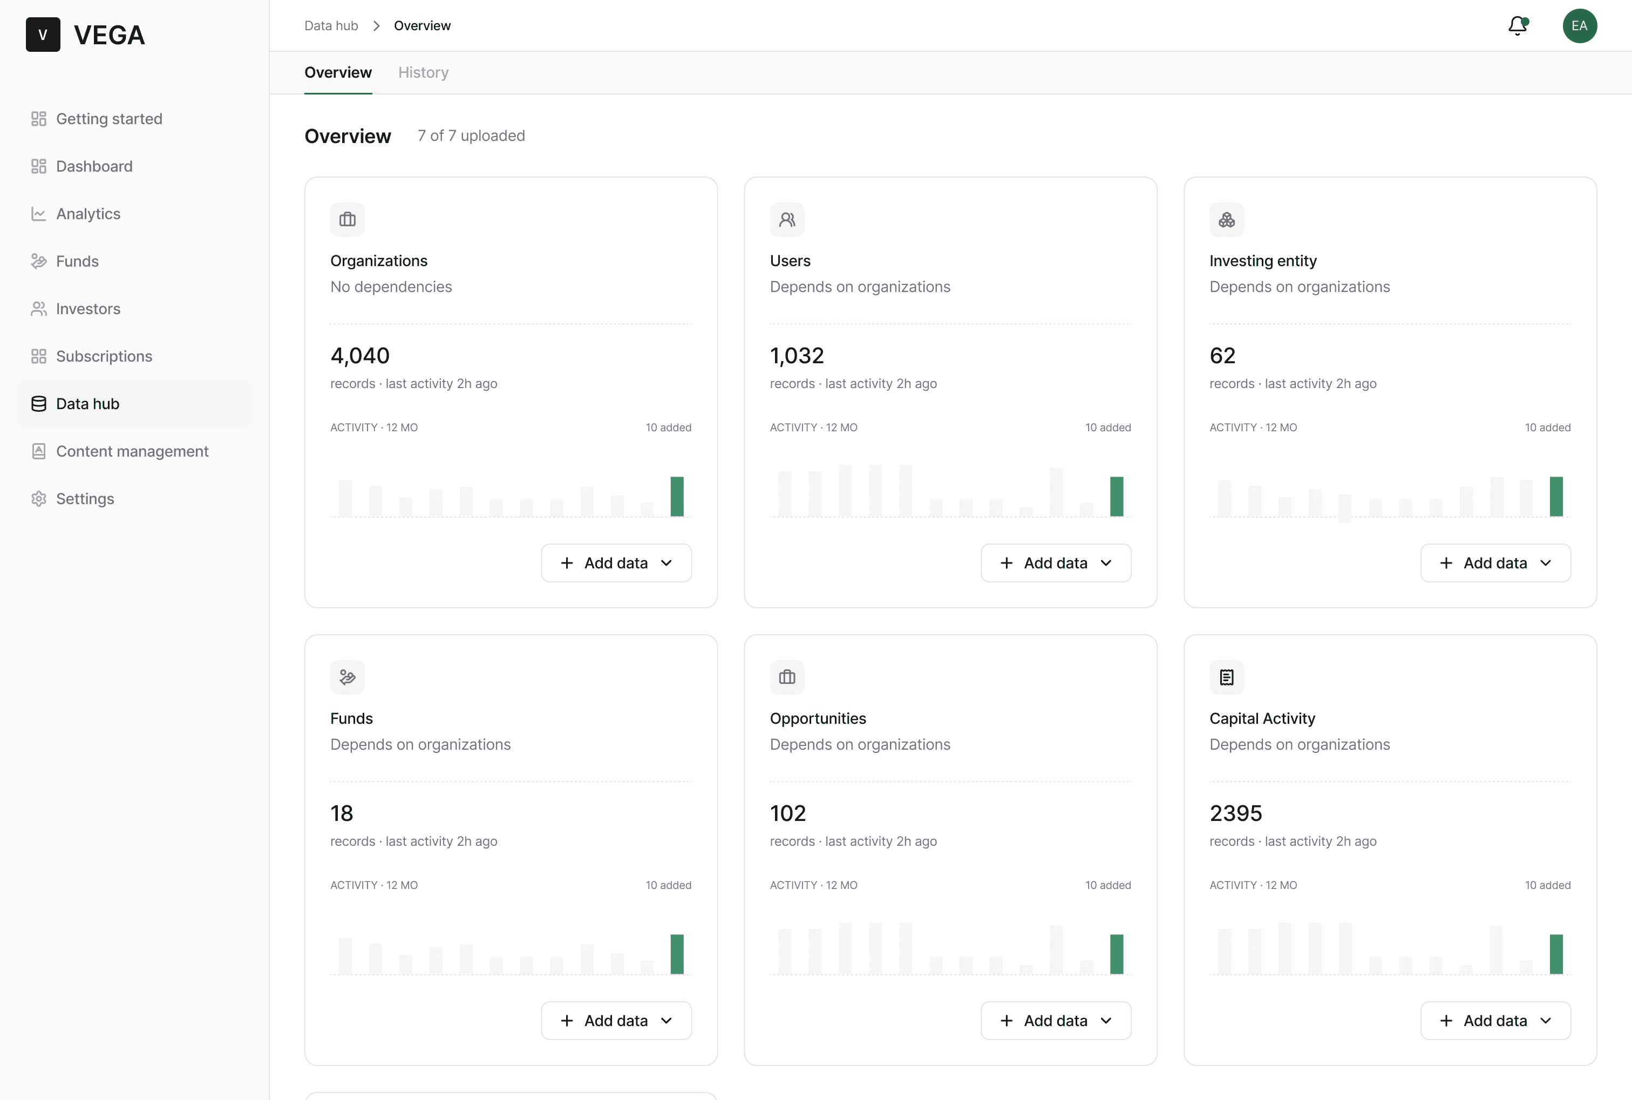Switch to the Overview tab
This screenshot has height=1100, width=1632.
[x=338, y=72]
